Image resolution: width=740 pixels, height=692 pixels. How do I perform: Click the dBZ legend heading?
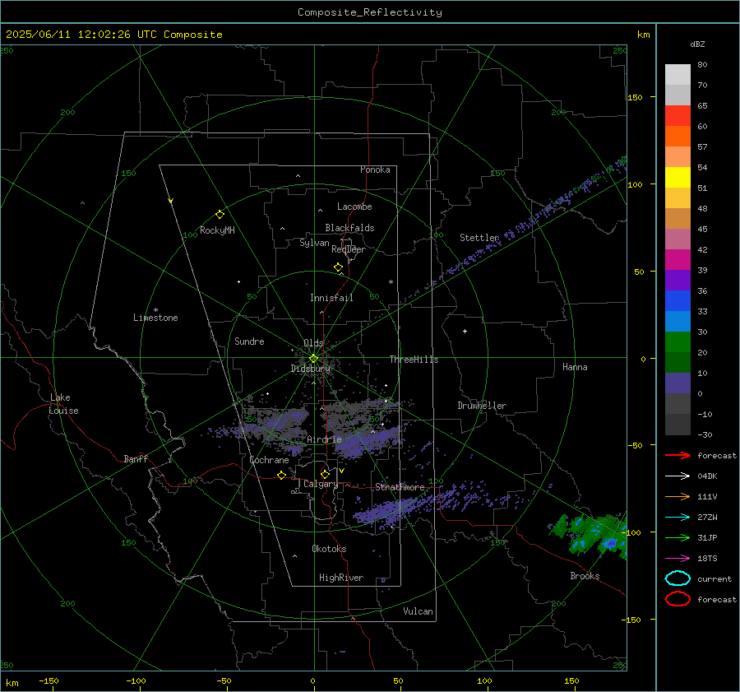(697, 44)
